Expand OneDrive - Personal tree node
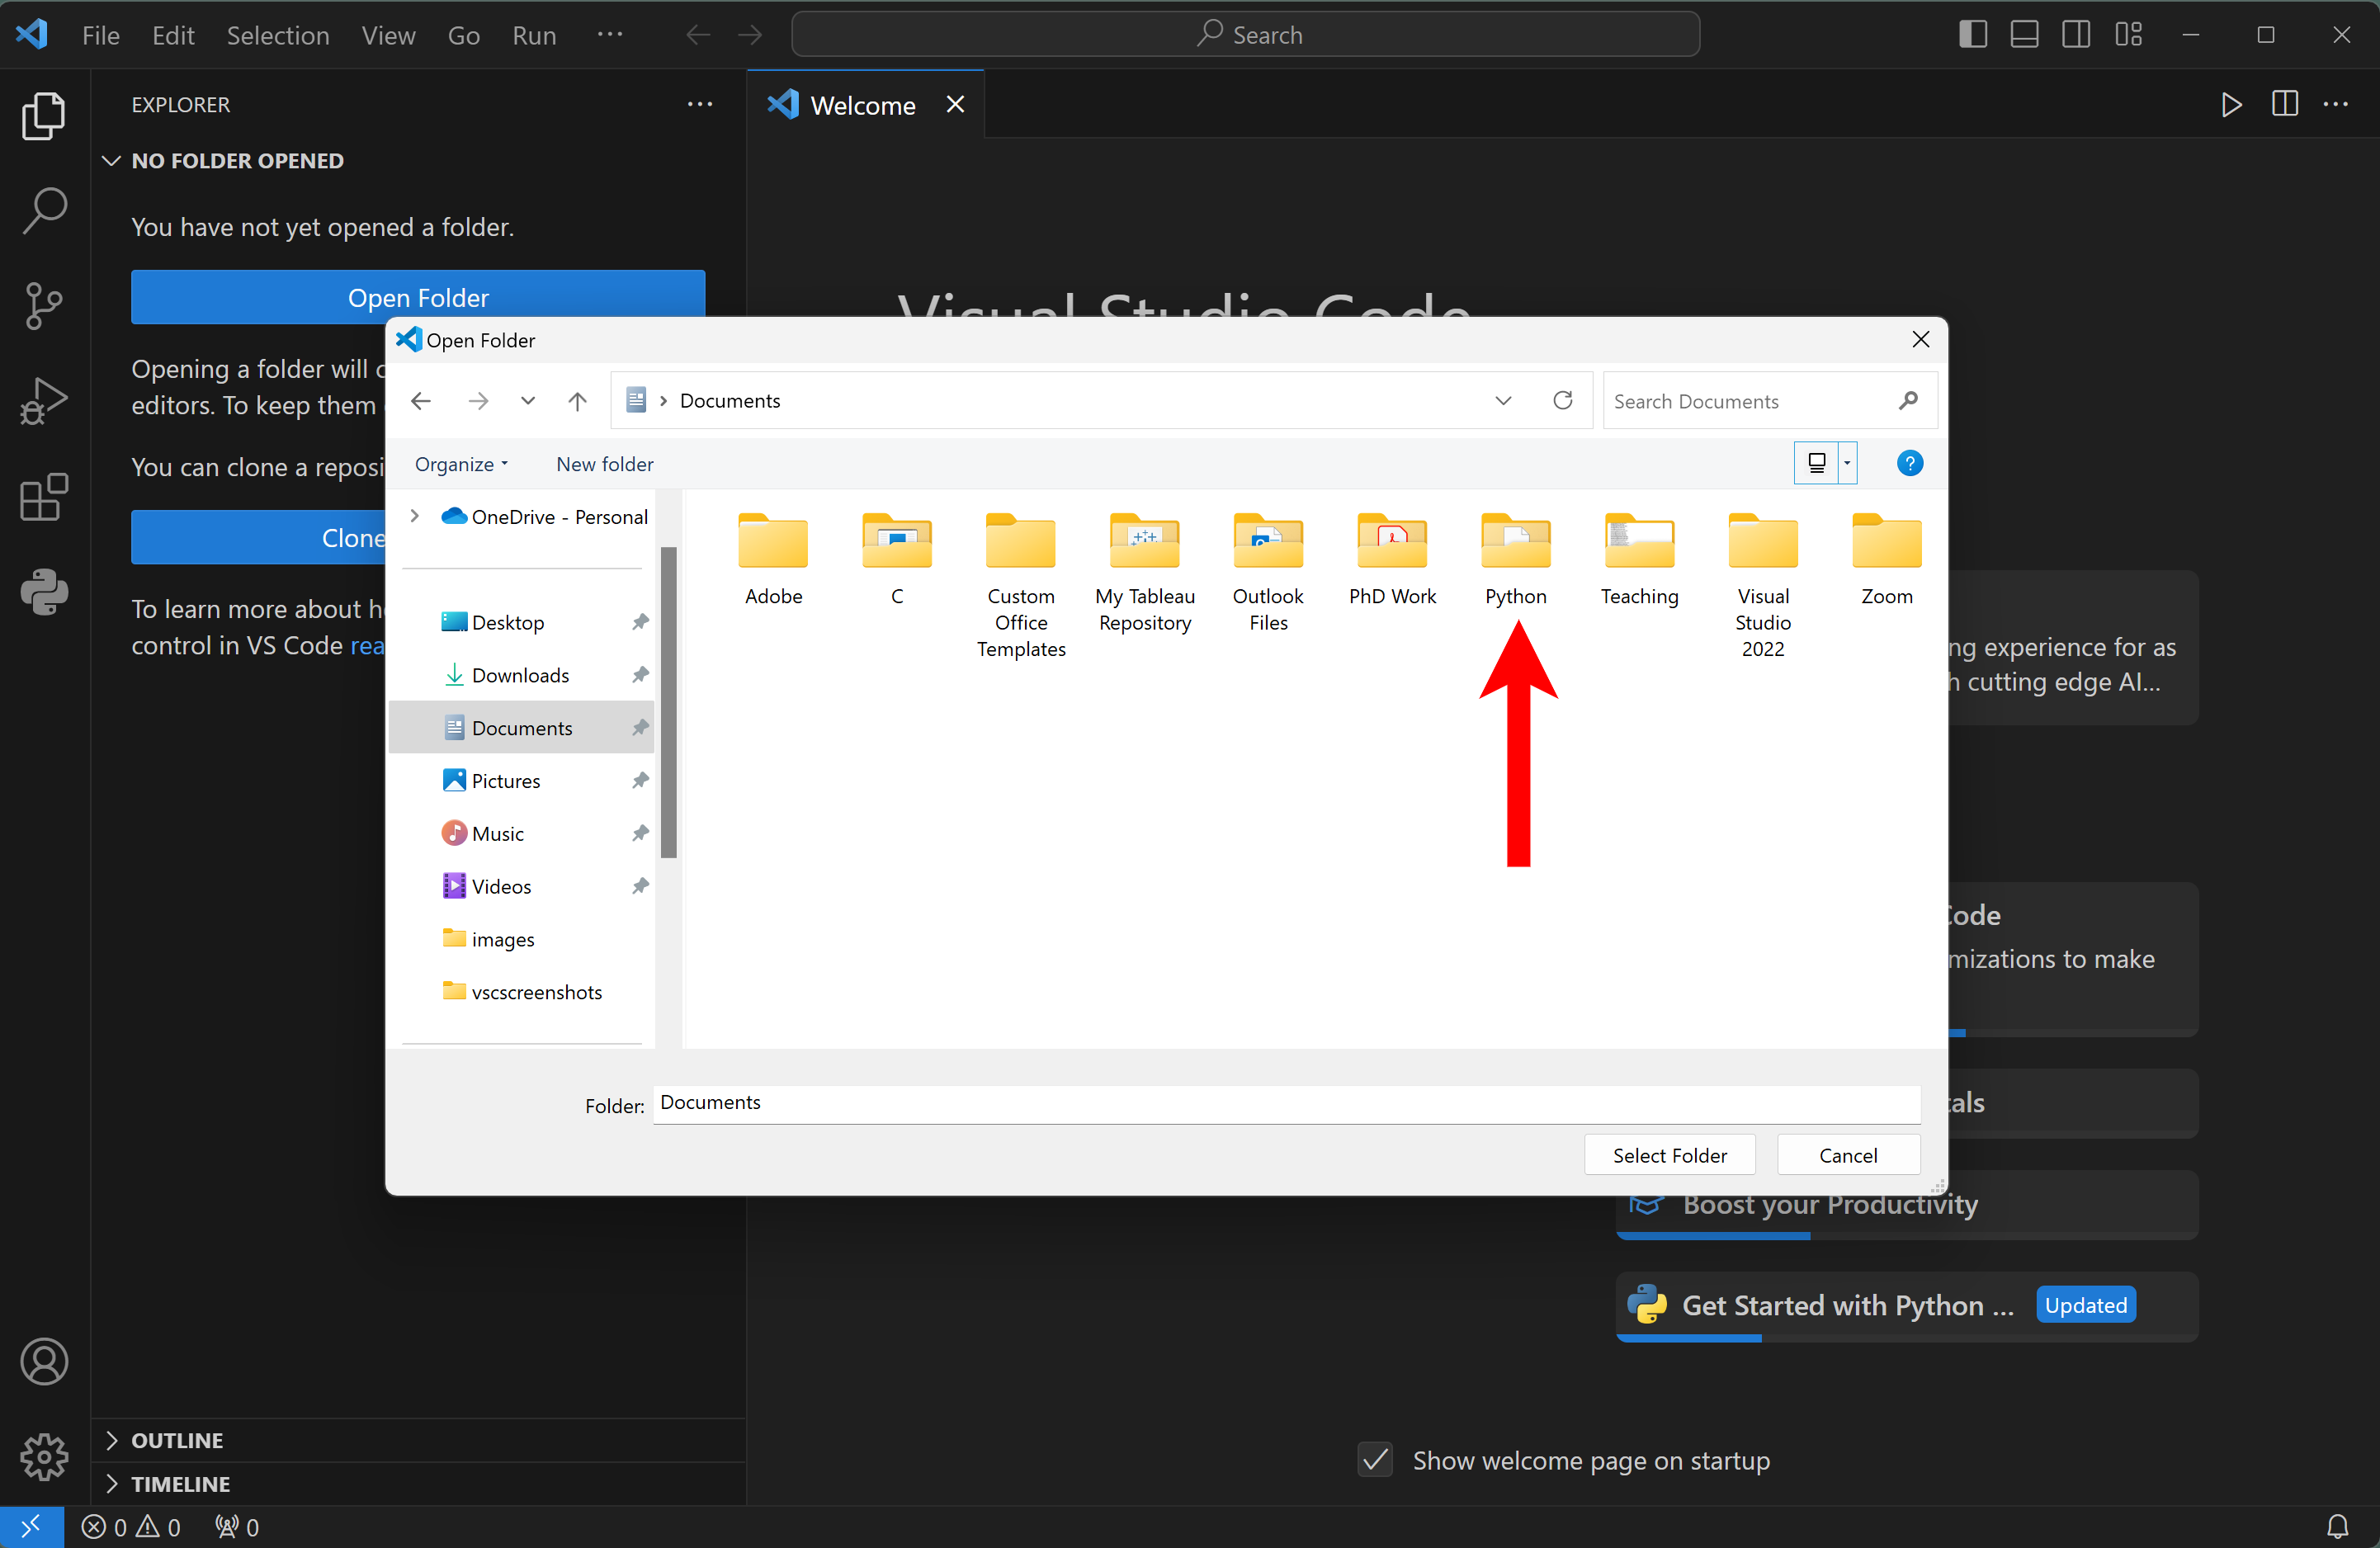The image size is (2380, 1548). pyautogui.click(x=415, y=516)
